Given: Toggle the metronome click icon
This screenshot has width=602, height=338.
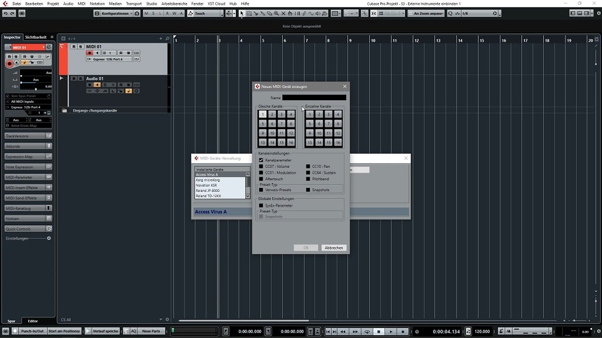Looking at the screenshot, I should click(x=501, y=331).
